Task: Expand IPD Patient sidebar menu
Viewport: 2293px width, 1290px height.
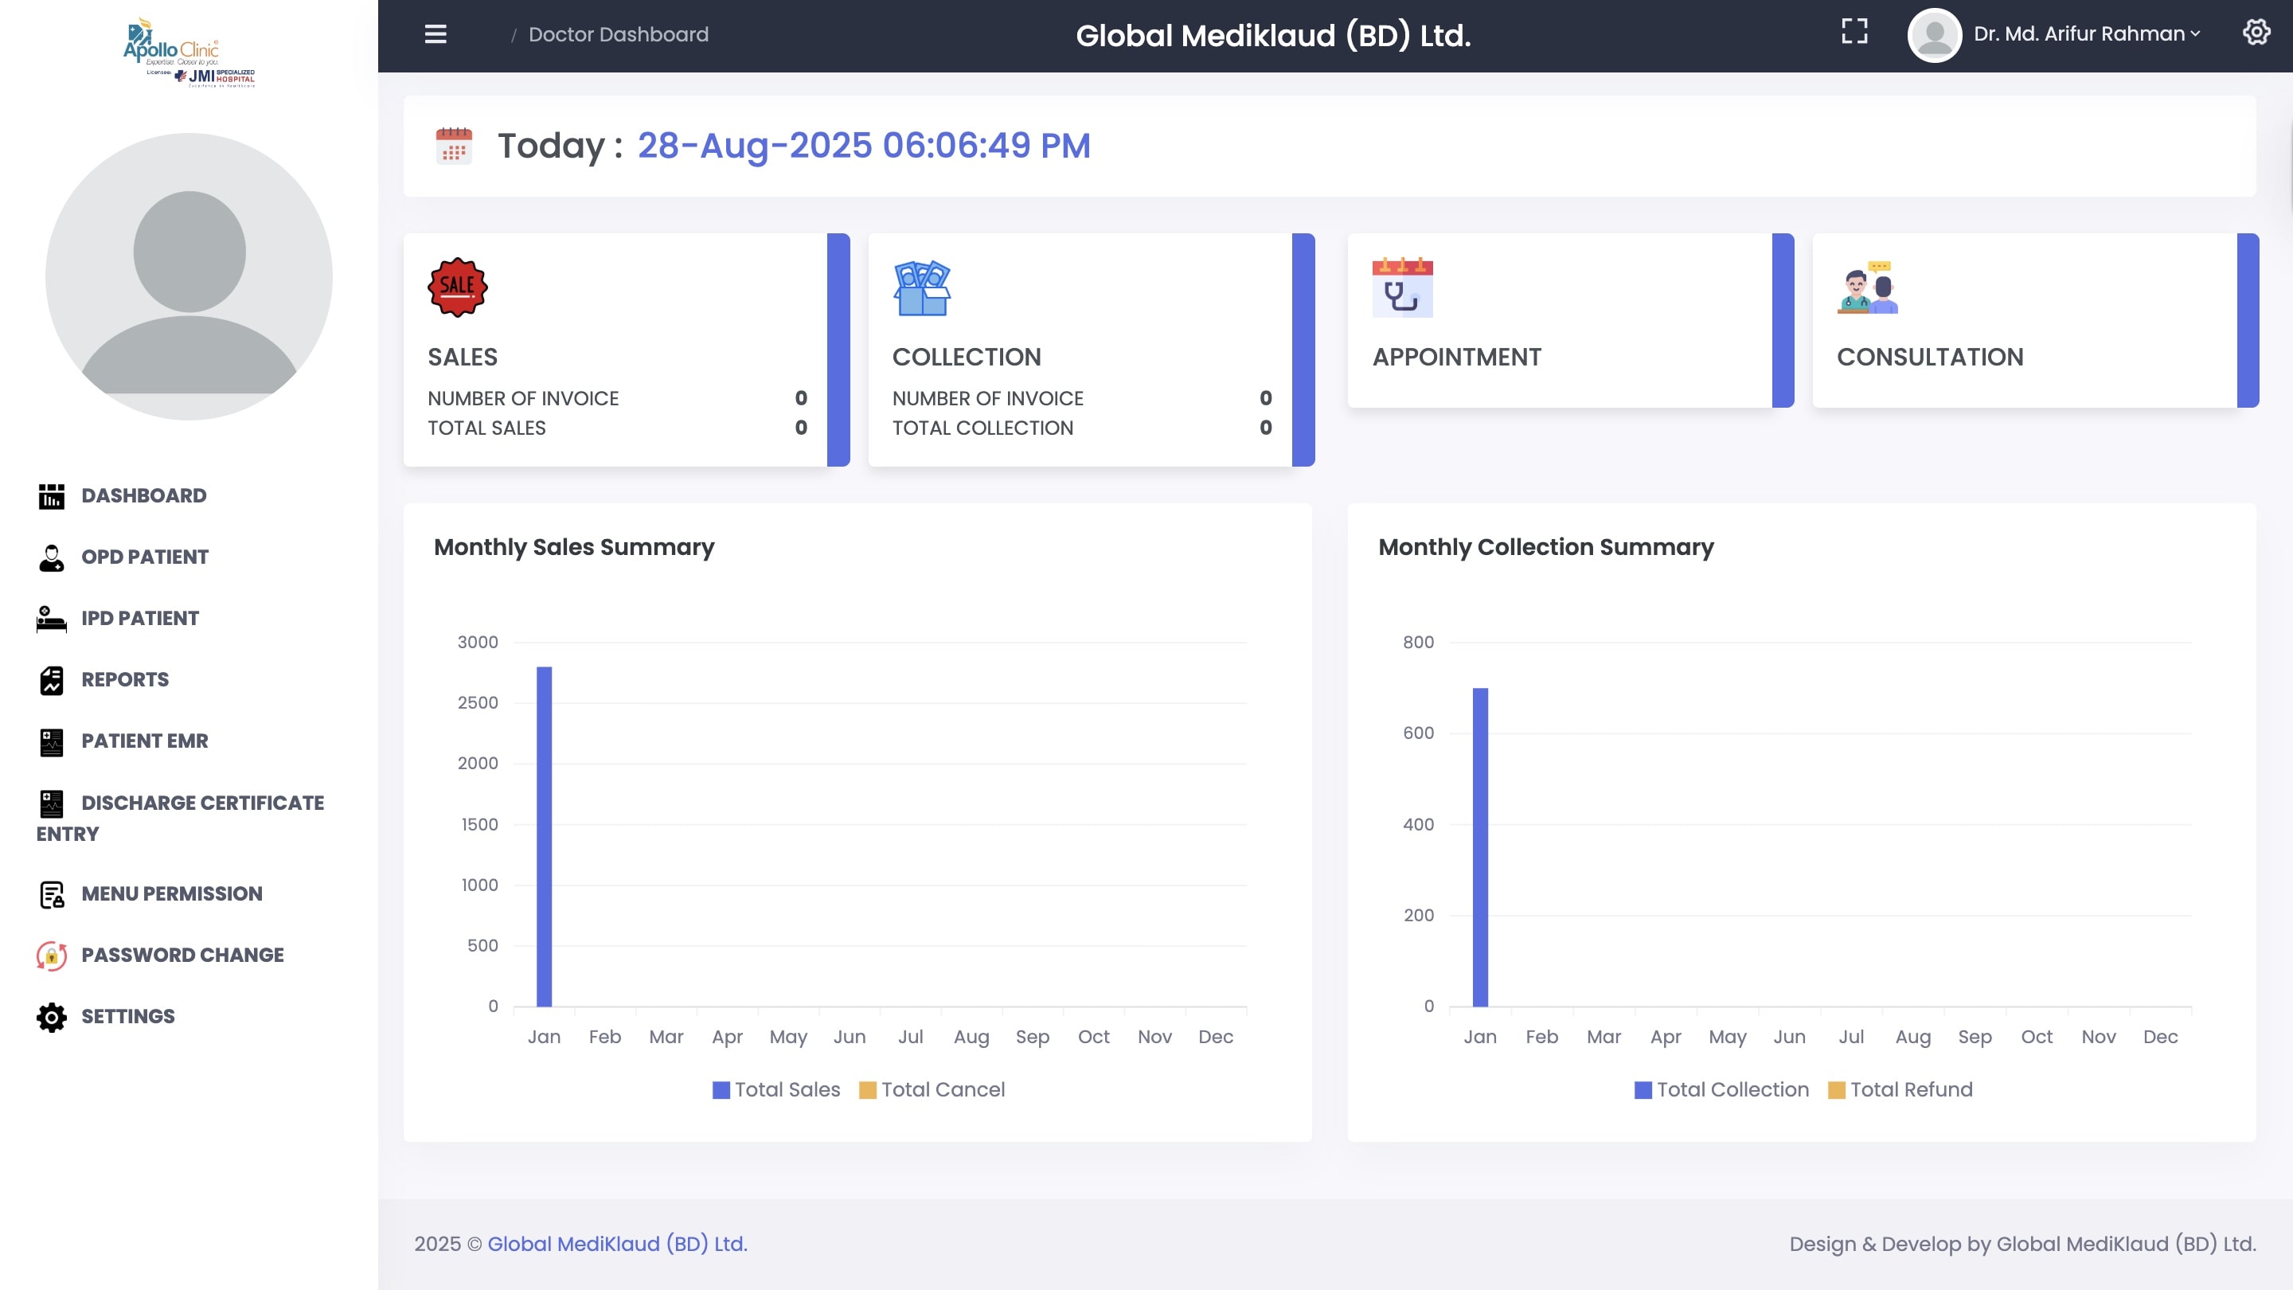Action: (140, 619)
